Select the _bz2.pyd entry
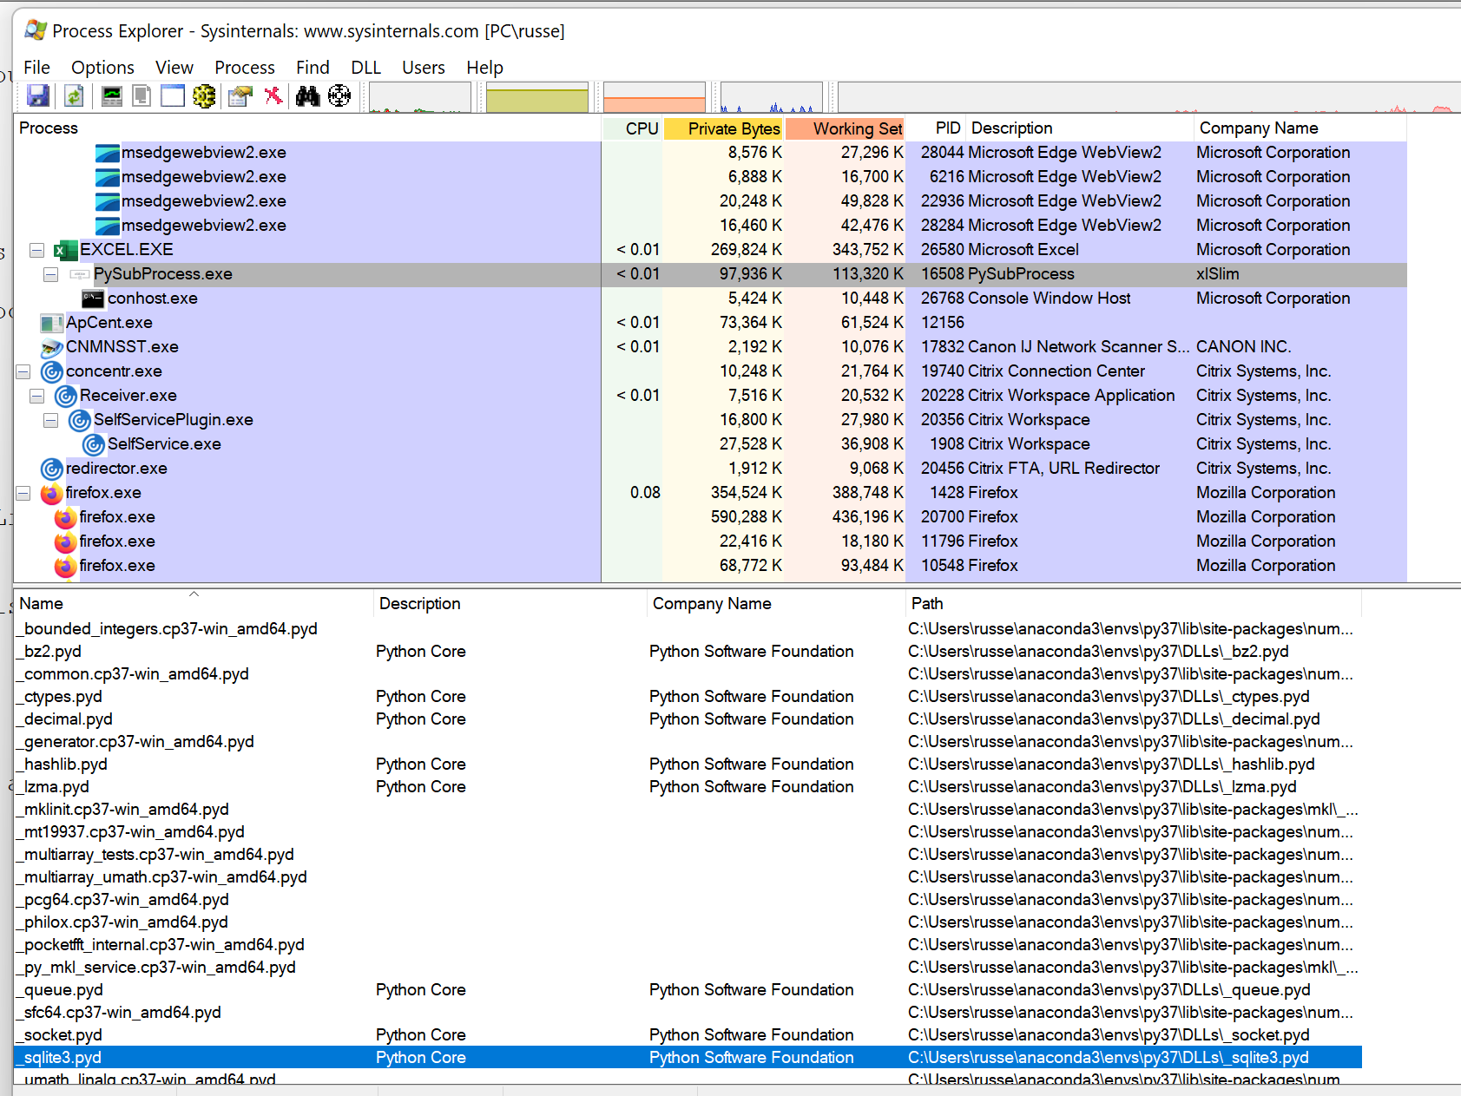1461x1096 pixels. [688, 652]
